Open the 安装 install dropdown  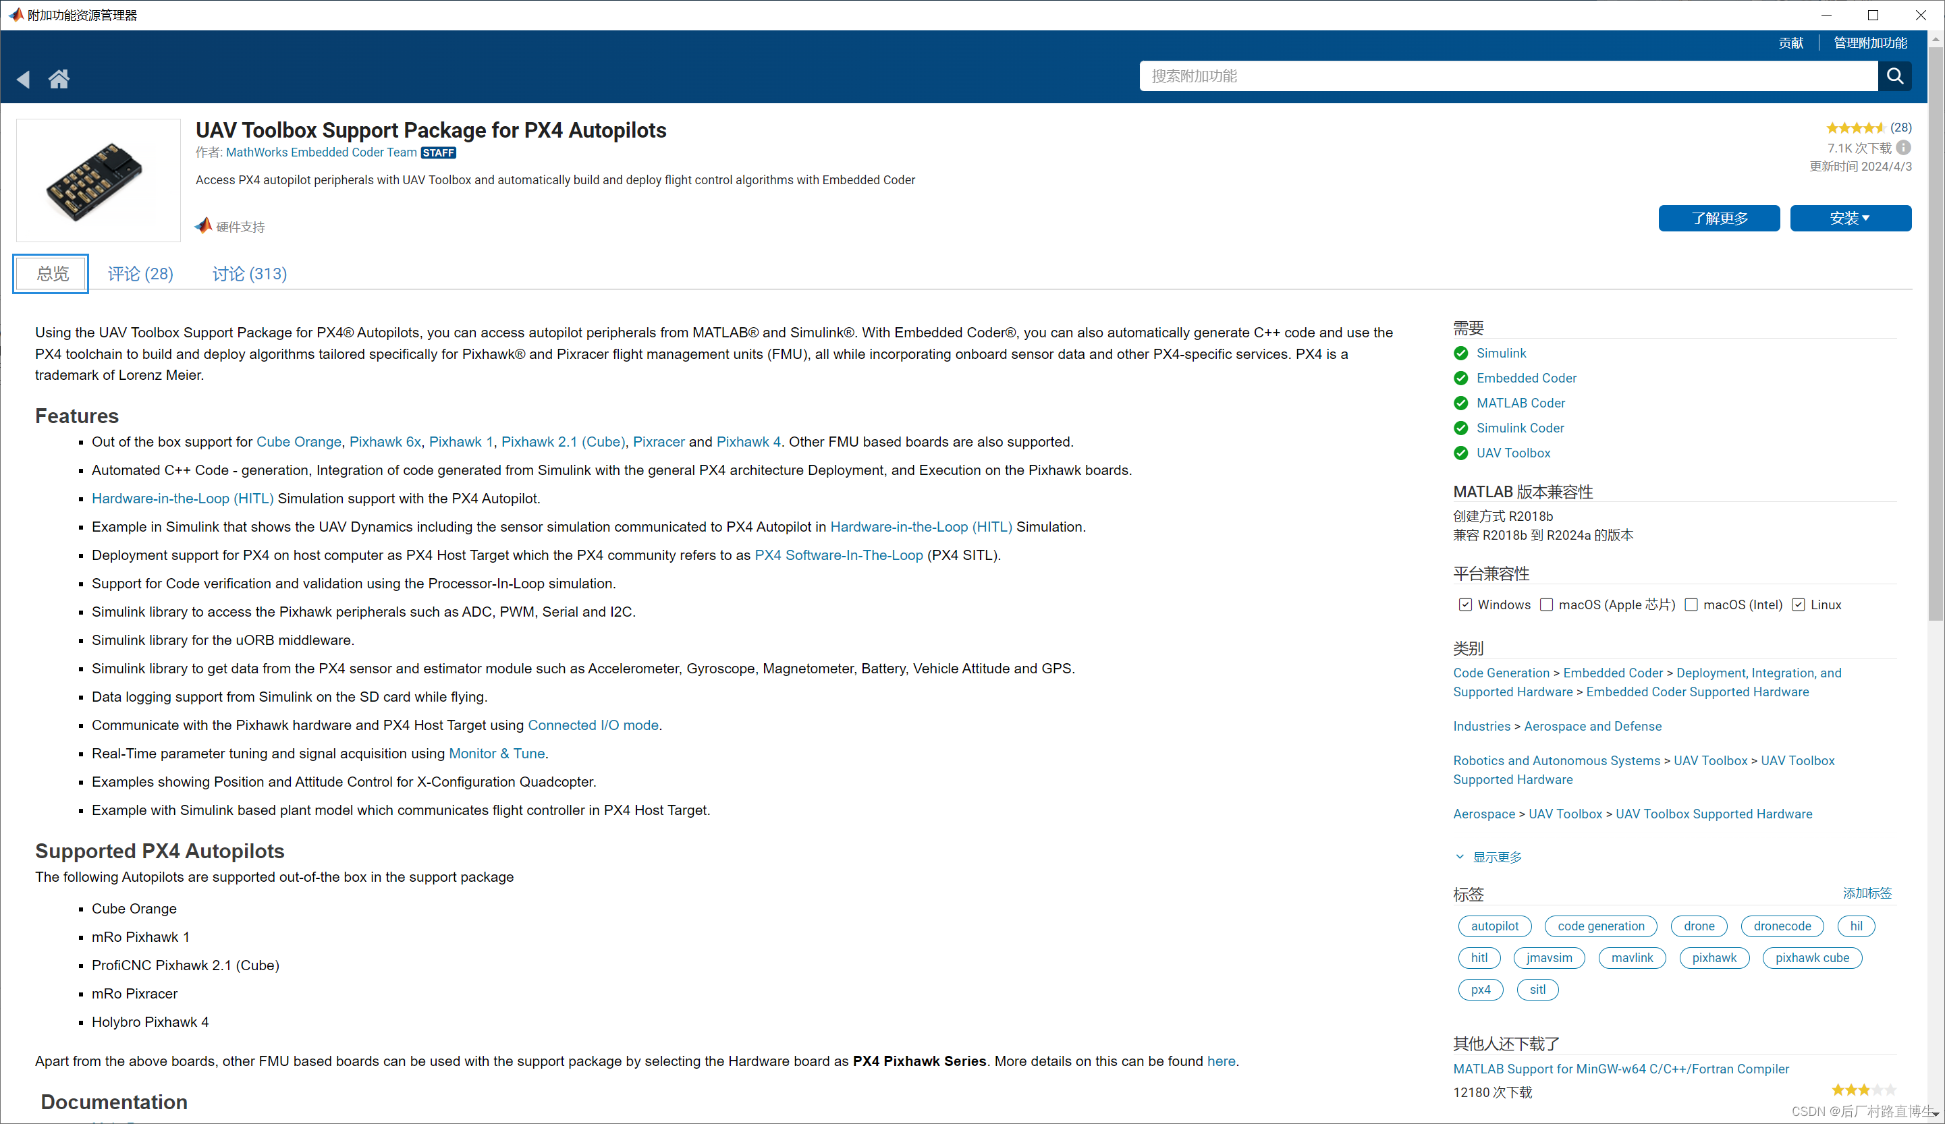click(1849, 219)
